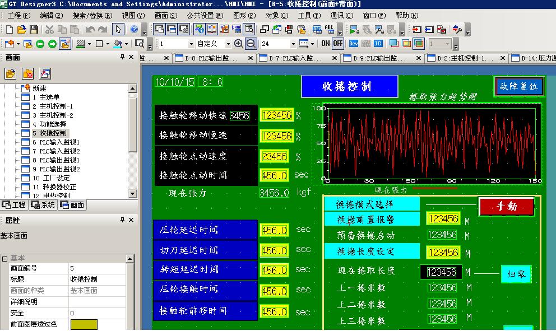Pin the 画面 panel with pushpin
Viewport: 556px width, 331px height.
pyautogui.click(x=123, y=58)
